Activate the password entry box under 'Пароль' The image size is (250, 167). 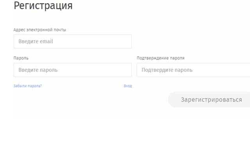tap(73, 70)
